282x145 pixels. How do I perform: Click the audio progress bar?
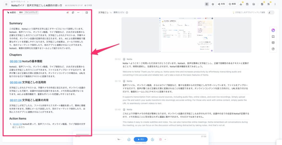141,134
